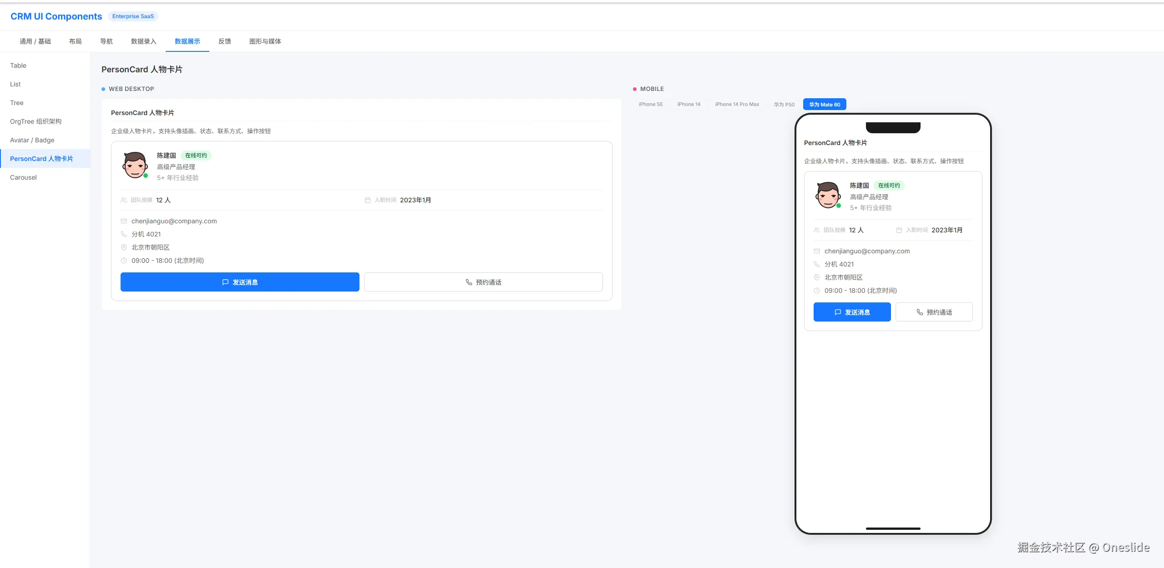Switch to the 布局 tab
Screen dimensions: 1164x568
[x=76, y=41]
